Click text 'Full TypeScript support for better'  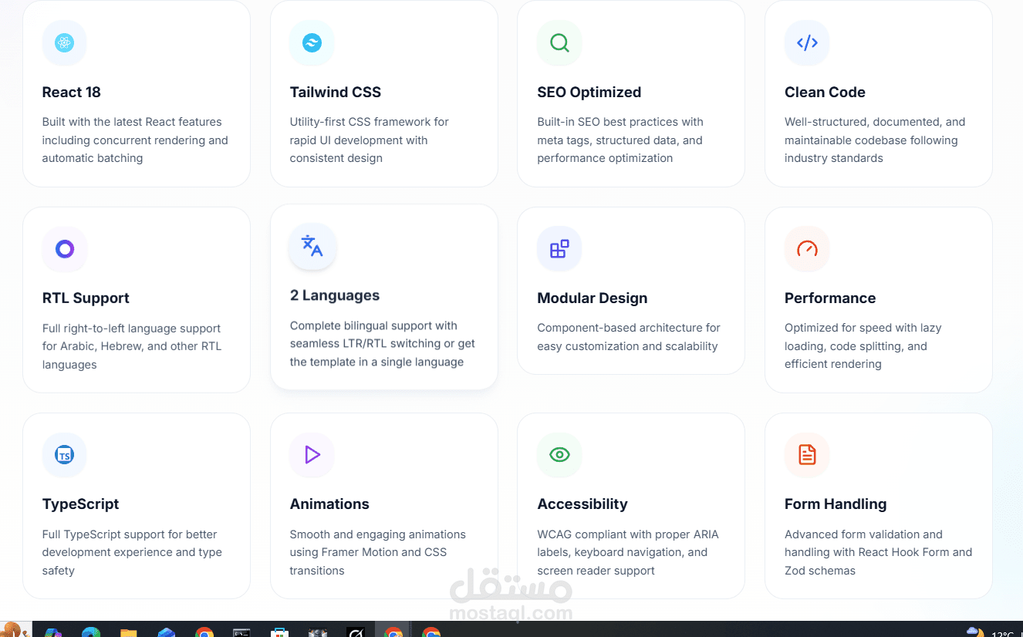coord(130,534)
